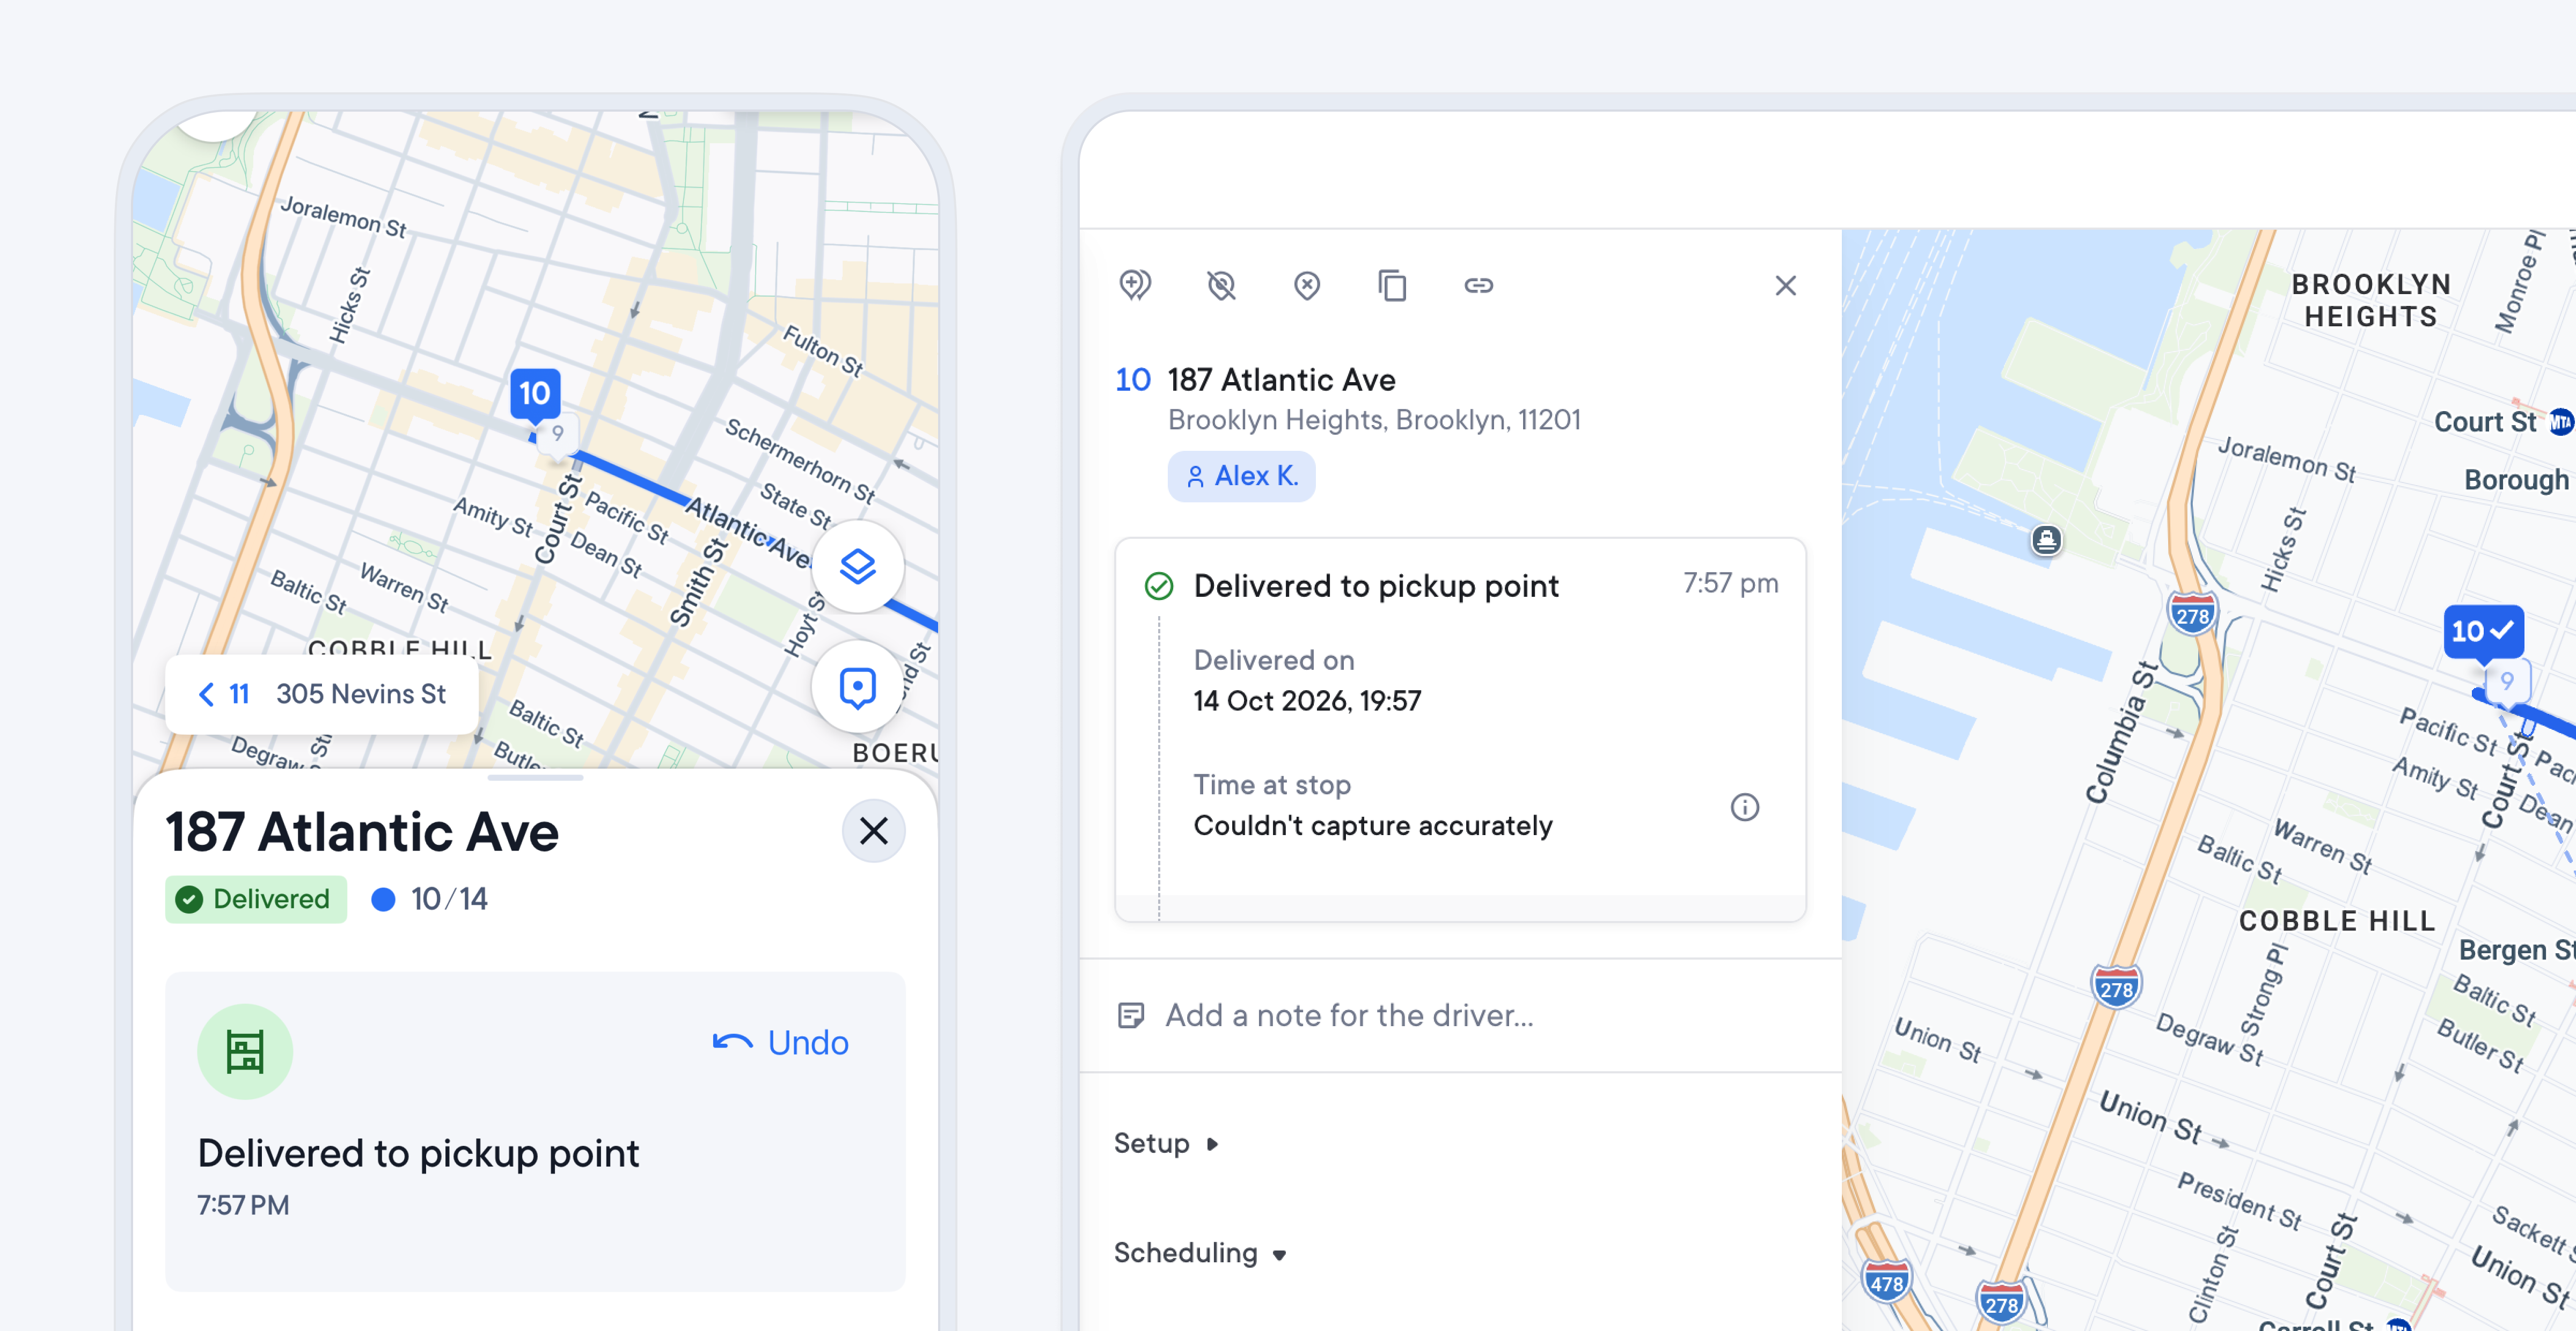Click the '7:57 pm' timestamp in status card
This screenshot has width=2576, height=1331.
(1730, 583)
